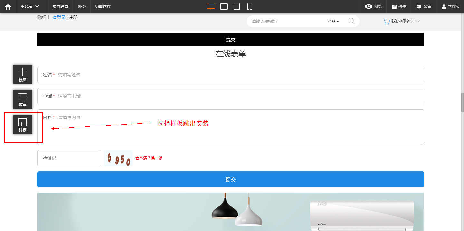
Task: Switch to portrait tablet preview mode
Action: [x=237, y=6]
